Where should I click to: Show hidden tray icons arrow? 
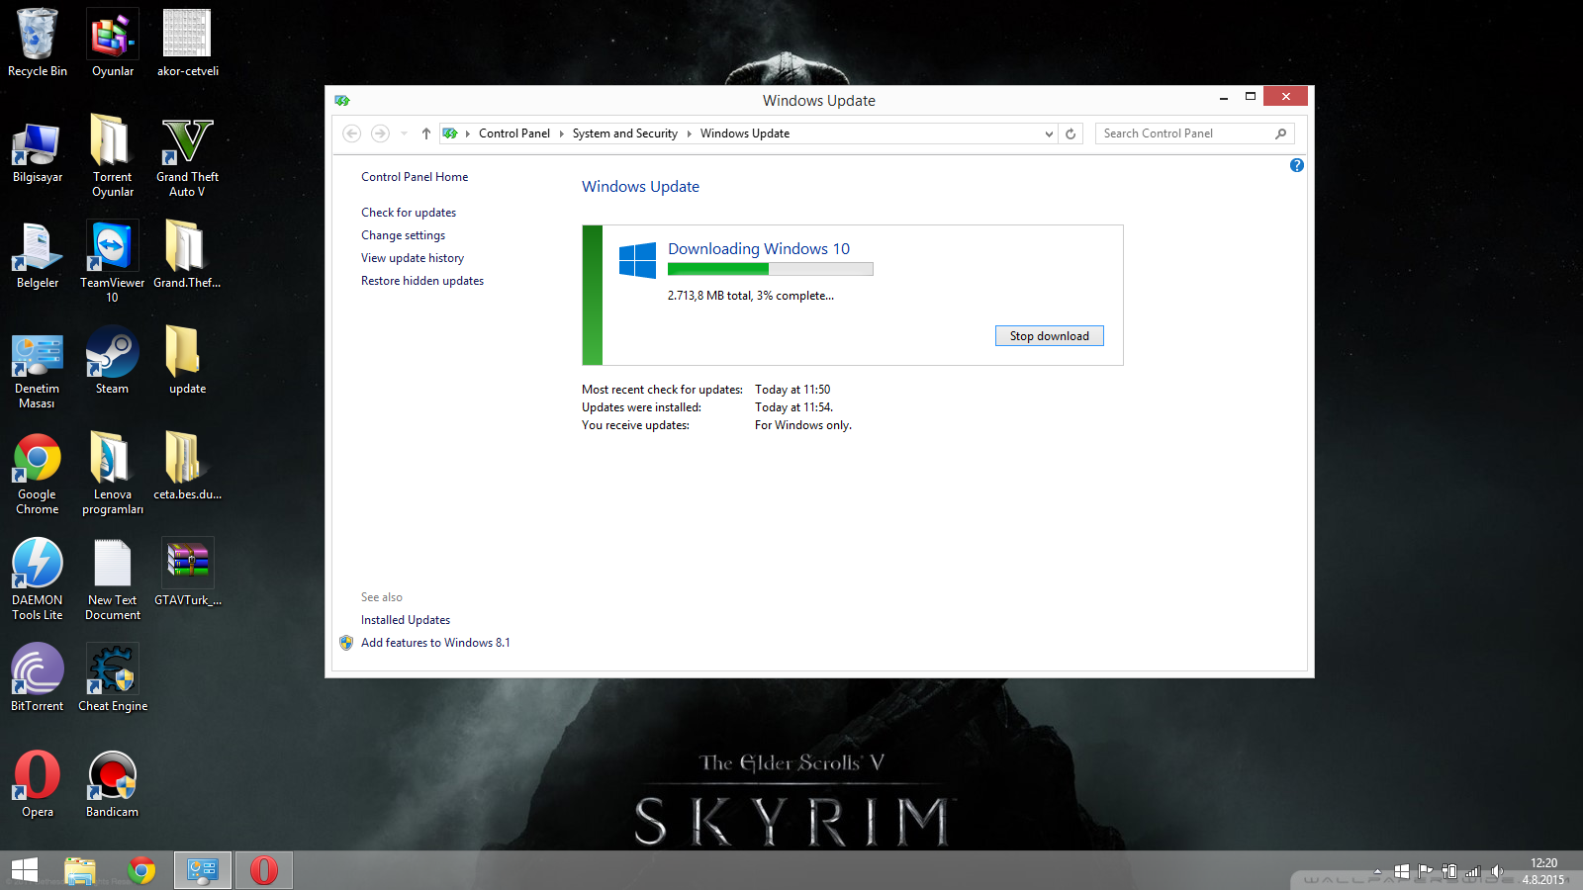click(1377, 871)
